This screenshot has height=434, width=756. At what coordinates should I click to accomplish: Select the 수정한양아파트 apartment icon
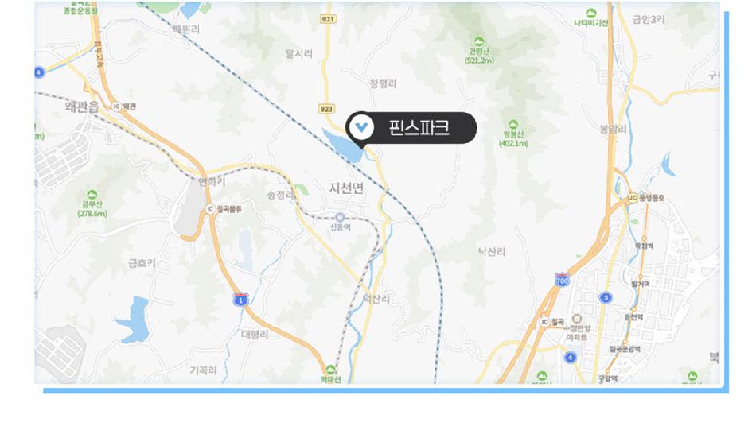coord(577,319)
